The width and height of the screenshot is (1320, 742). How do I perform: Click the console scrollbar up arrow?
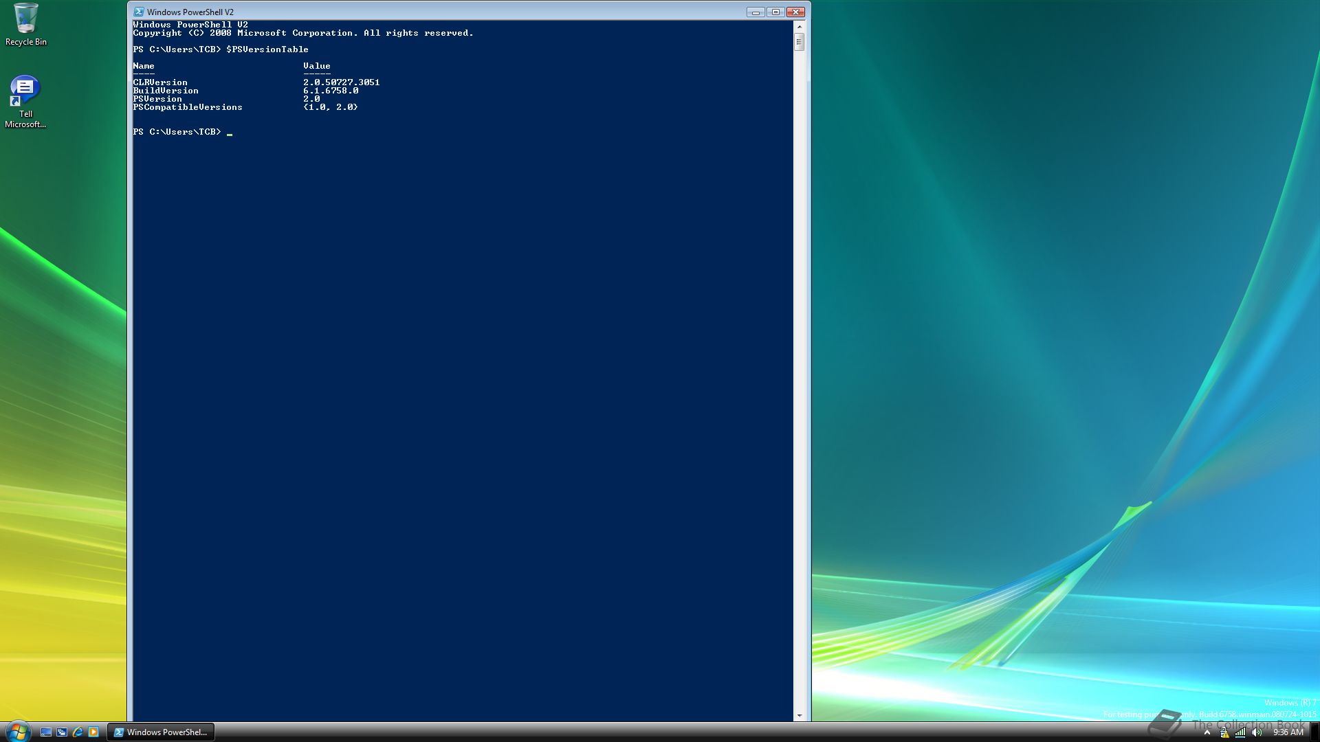799,26
